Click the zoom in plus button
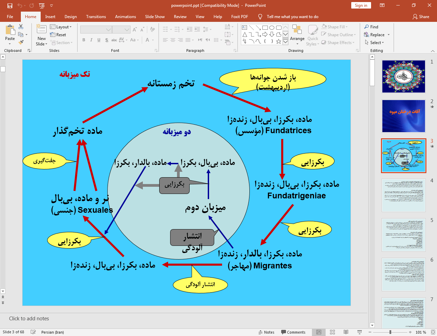The width and height of the screenshot is (437, 336). tap(410, 332)
